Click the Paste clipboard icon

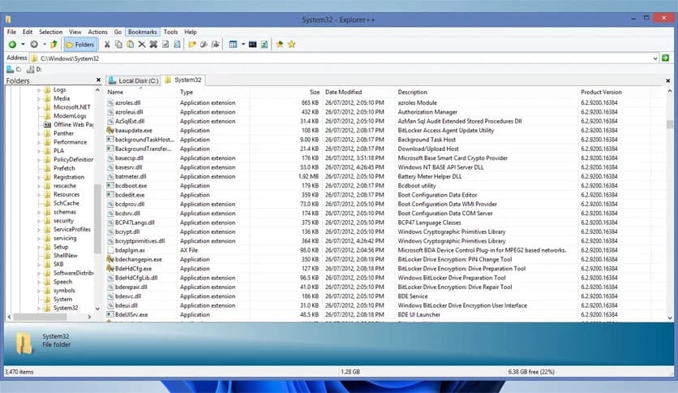pyautogui.click(x=130, y=44)
